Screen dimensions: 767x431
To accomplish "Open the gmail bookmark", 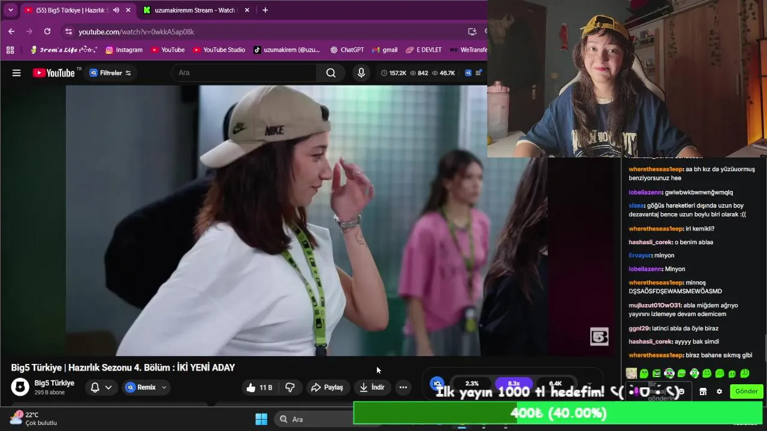I will click(385, 50).
